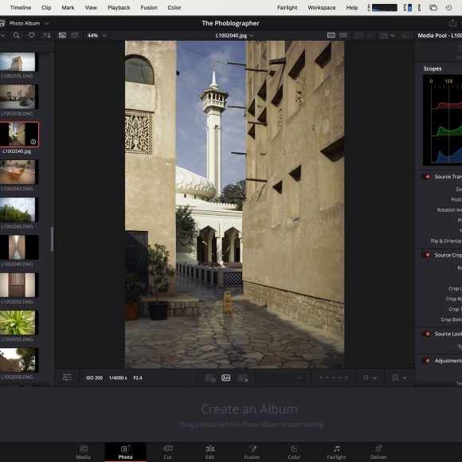
Task: Open the color flag circle dropdown
Action: point(370,378)
